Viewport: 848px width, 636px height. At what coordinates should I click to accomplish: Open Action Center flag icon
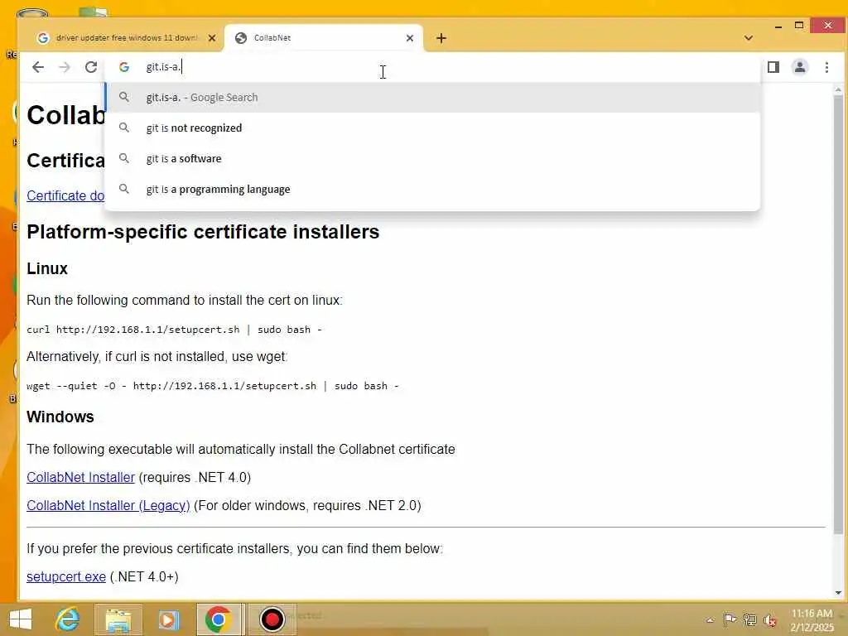(730, 619)
